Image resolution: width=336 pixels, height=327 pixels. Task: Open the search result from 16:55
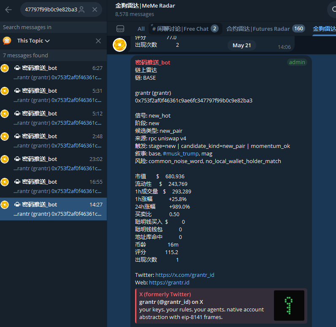(53, 186)
